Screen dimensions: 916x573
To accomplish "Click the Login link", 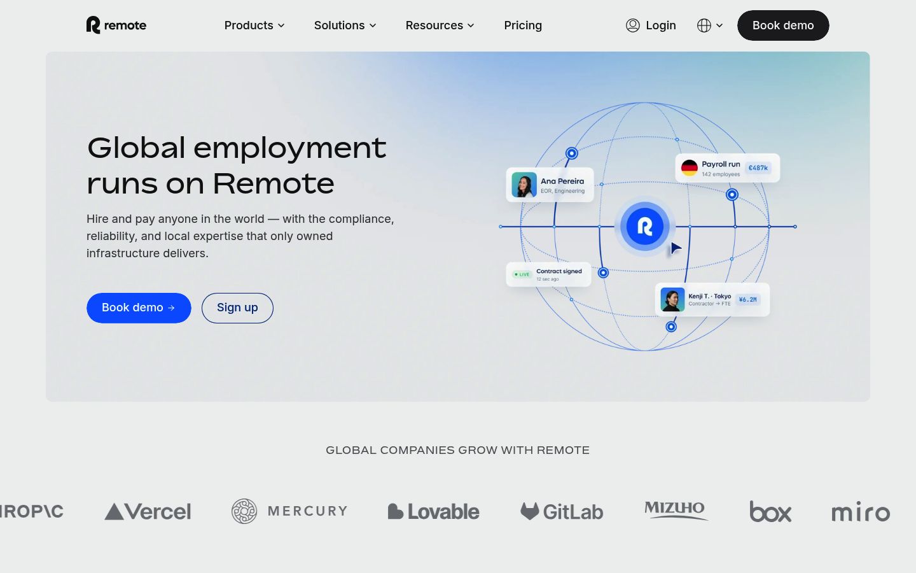I will [660, 25].
